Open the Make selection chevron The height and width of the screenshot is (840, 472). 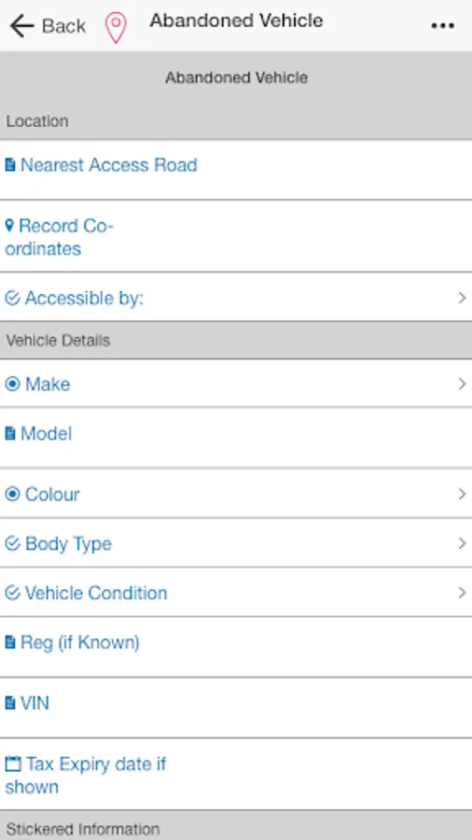pyautogui.click(x=462, y=384)
